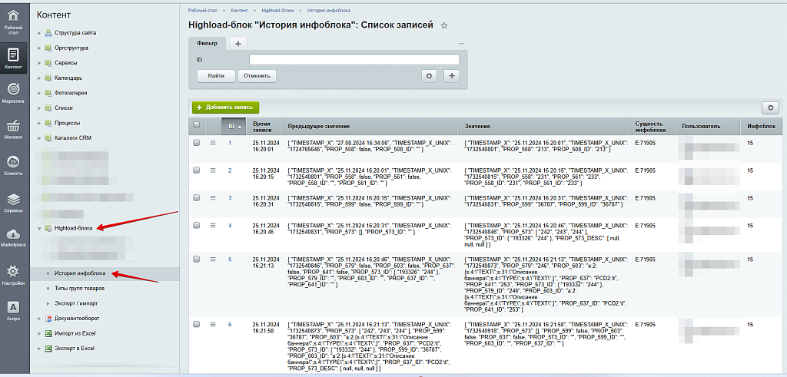This screenshot has height=377, width=787.
Task: Select the Фильтр tab
Action: (x=207, y=43)
